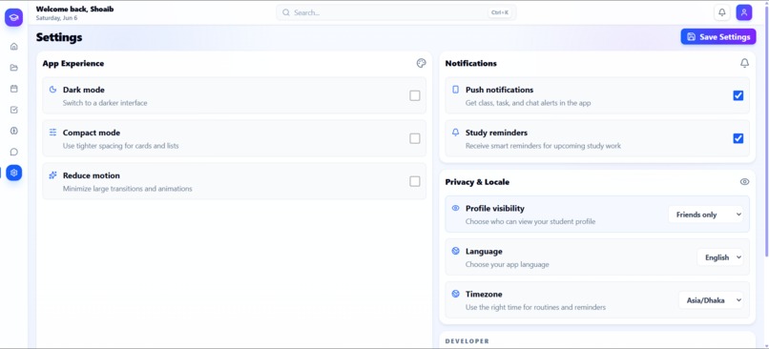Viewport: 769px width, 349px height.
Task: Click the Ctrl+K shortcut badge
Action: pos(500,12)
